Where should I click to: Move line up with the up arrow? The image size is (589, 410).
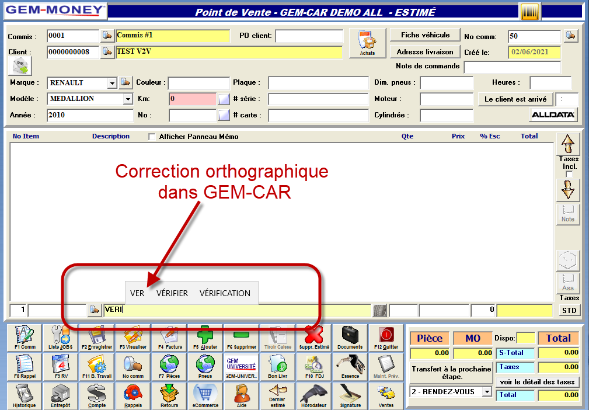(567, 144)
